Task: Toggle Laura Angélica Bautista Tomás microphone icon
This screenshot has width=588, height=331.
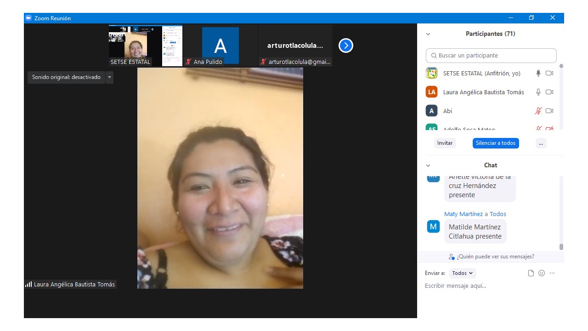Action: 538,92
